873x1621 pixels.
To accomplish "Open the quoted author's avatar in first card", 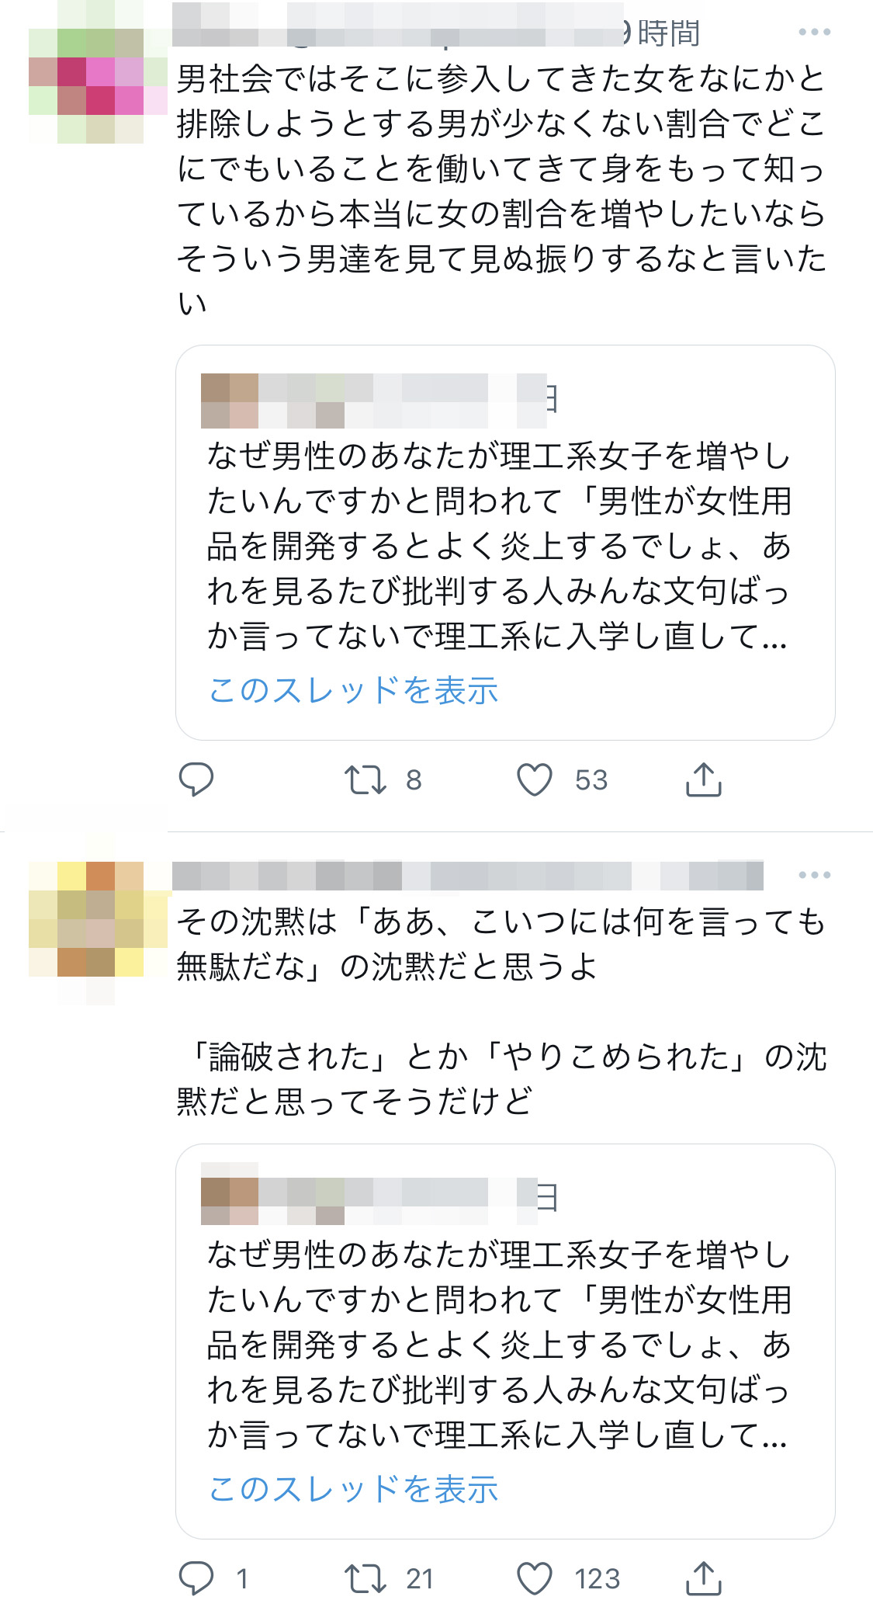I will [x=230, y=401].
